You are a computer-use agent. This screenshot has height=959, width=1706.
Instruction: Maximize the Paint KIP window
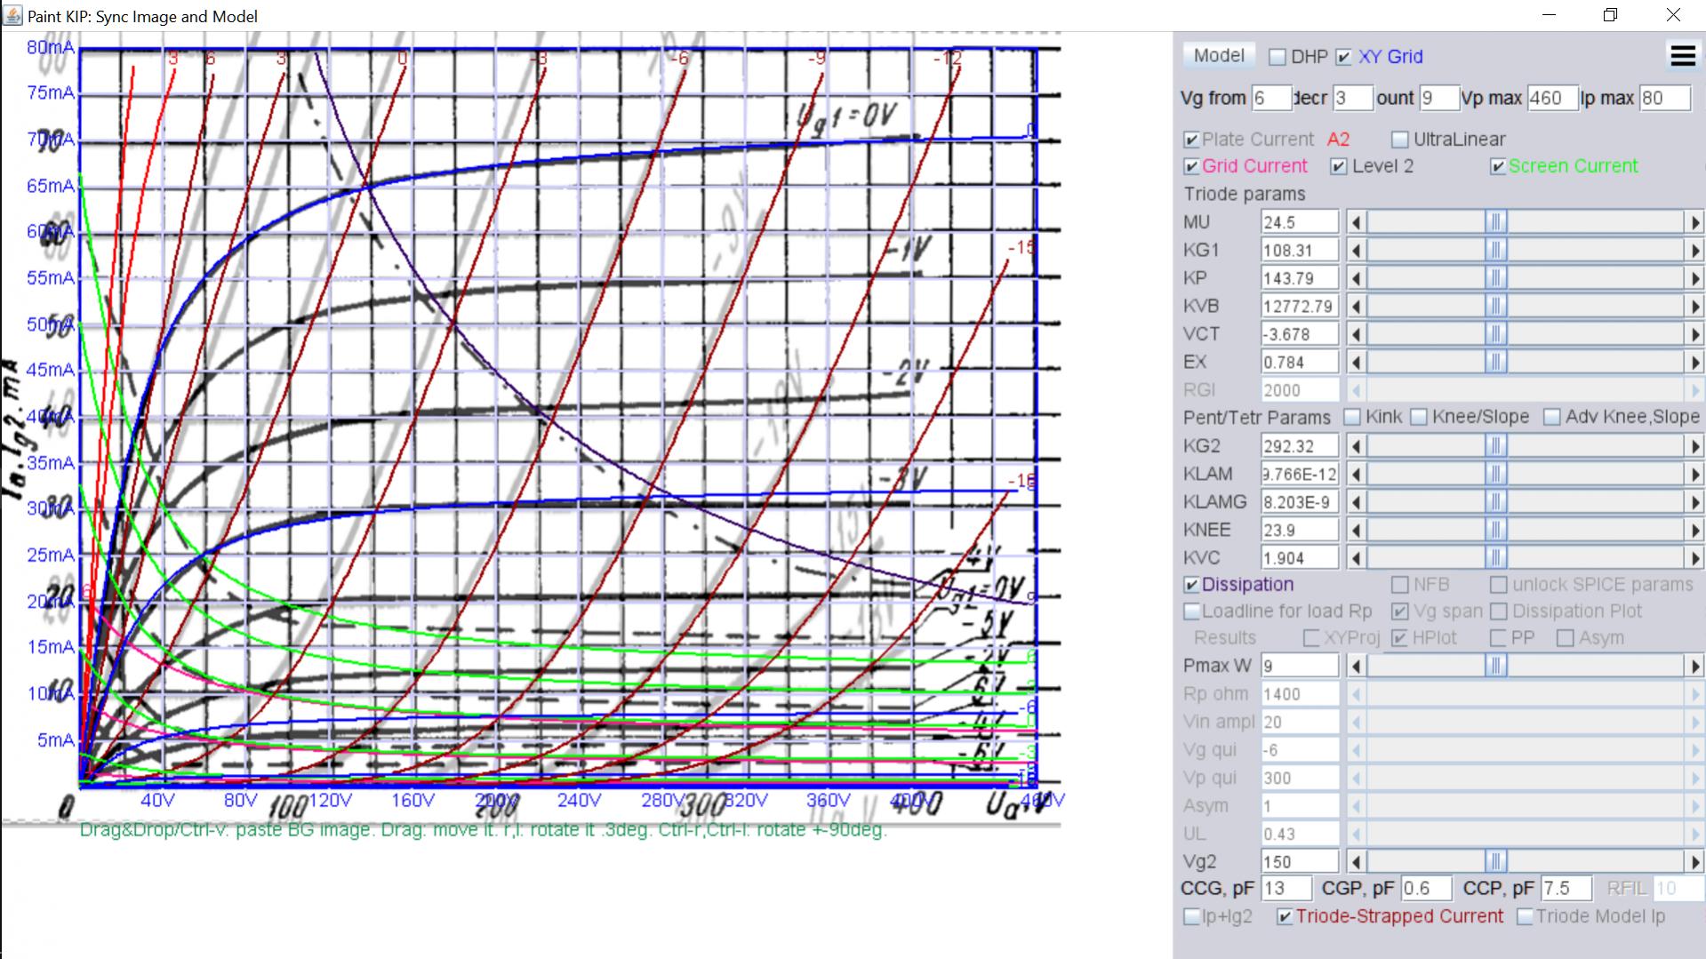(1610, 15)
